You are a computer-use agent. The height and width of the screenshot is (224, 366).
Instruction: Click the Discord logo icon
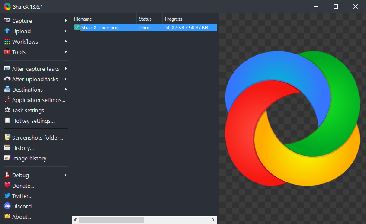7,206
